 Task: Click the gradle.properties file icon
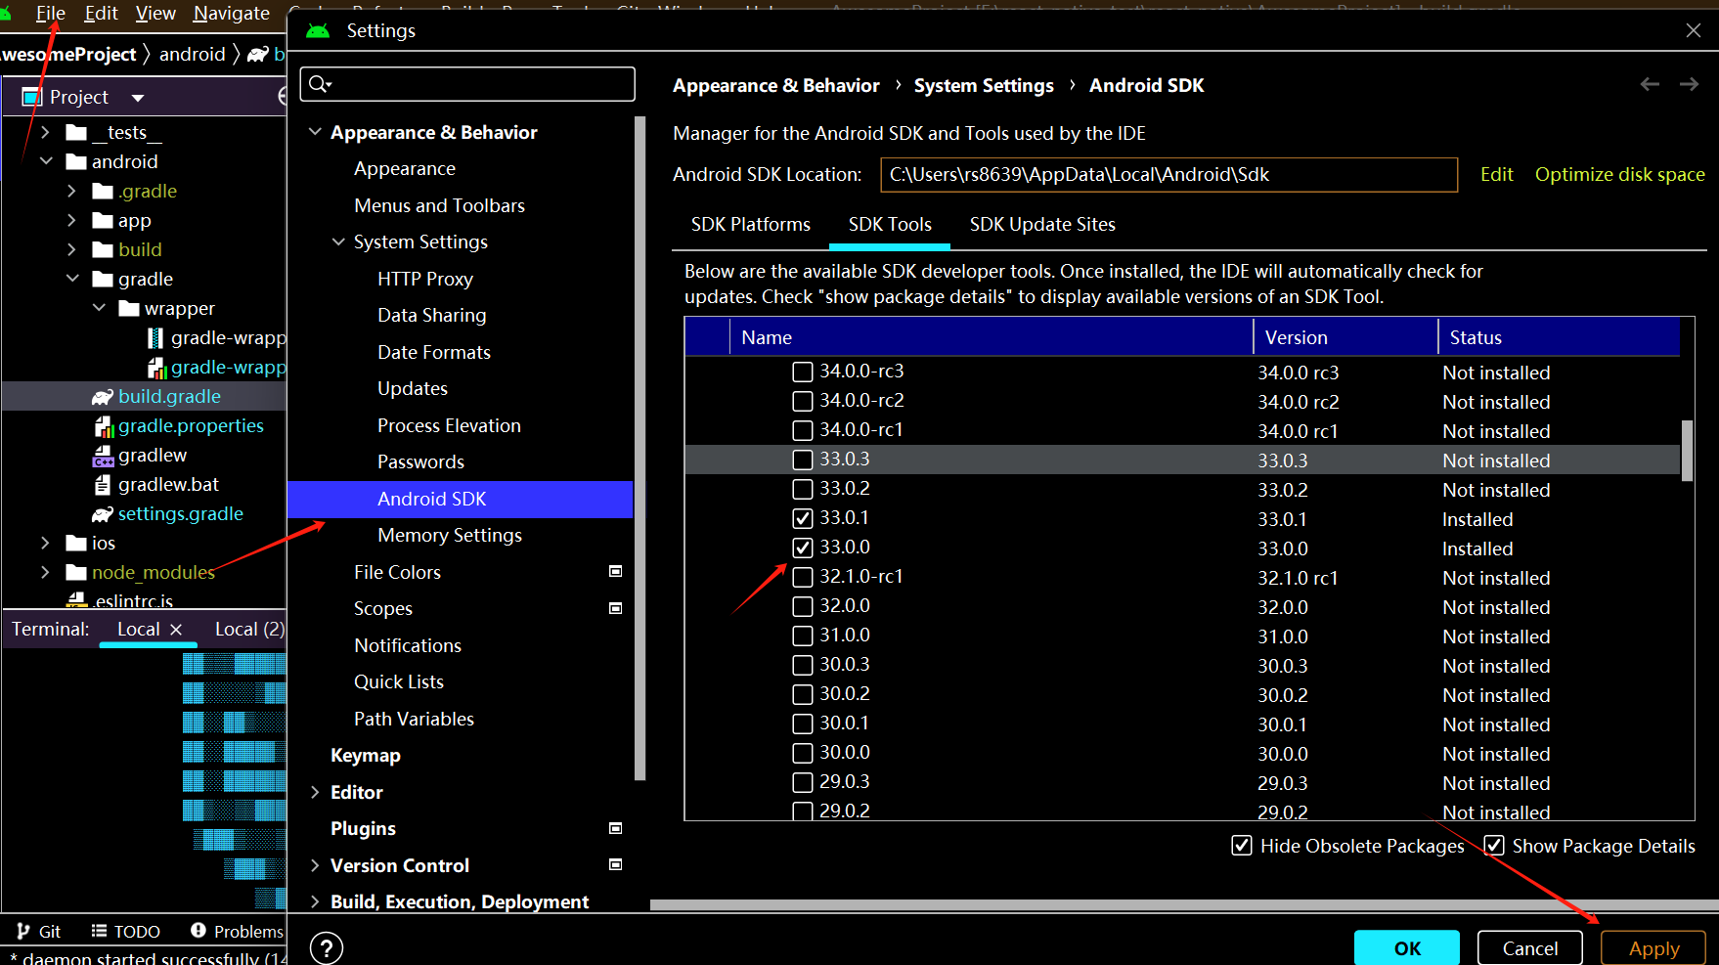[104, 426]
